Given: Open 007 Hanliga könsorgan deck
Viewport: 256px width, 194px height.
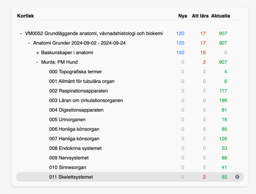Looking at the screenshot, I should coord(74,139).
